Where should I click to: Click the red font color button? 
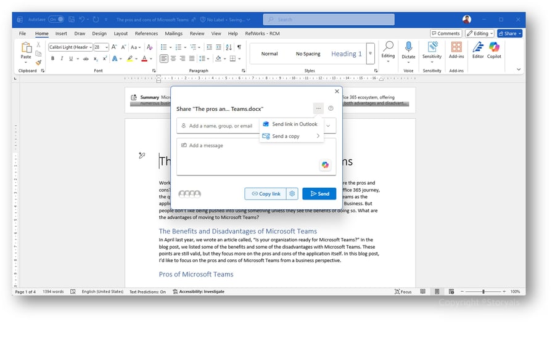coord(144,58)
